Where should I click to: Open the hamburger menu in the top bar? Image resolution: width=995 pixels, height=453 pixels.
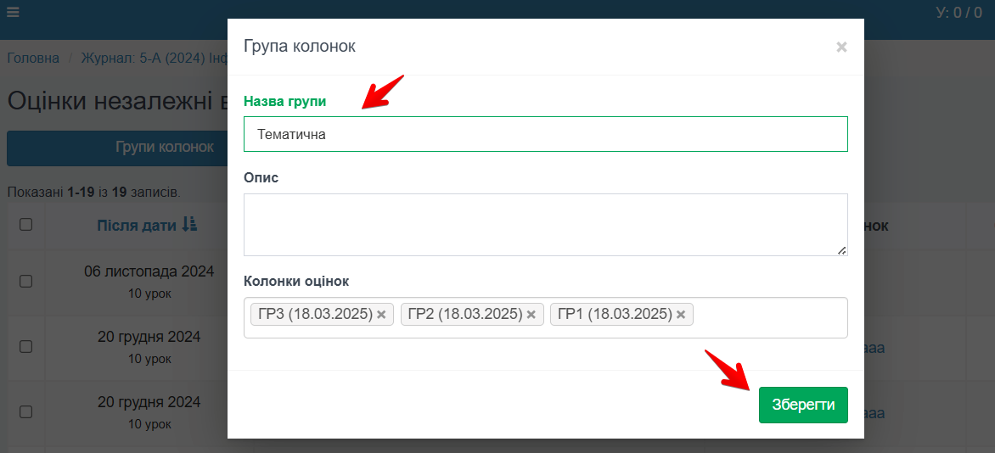pyautogui.click(x=13, y=13)
